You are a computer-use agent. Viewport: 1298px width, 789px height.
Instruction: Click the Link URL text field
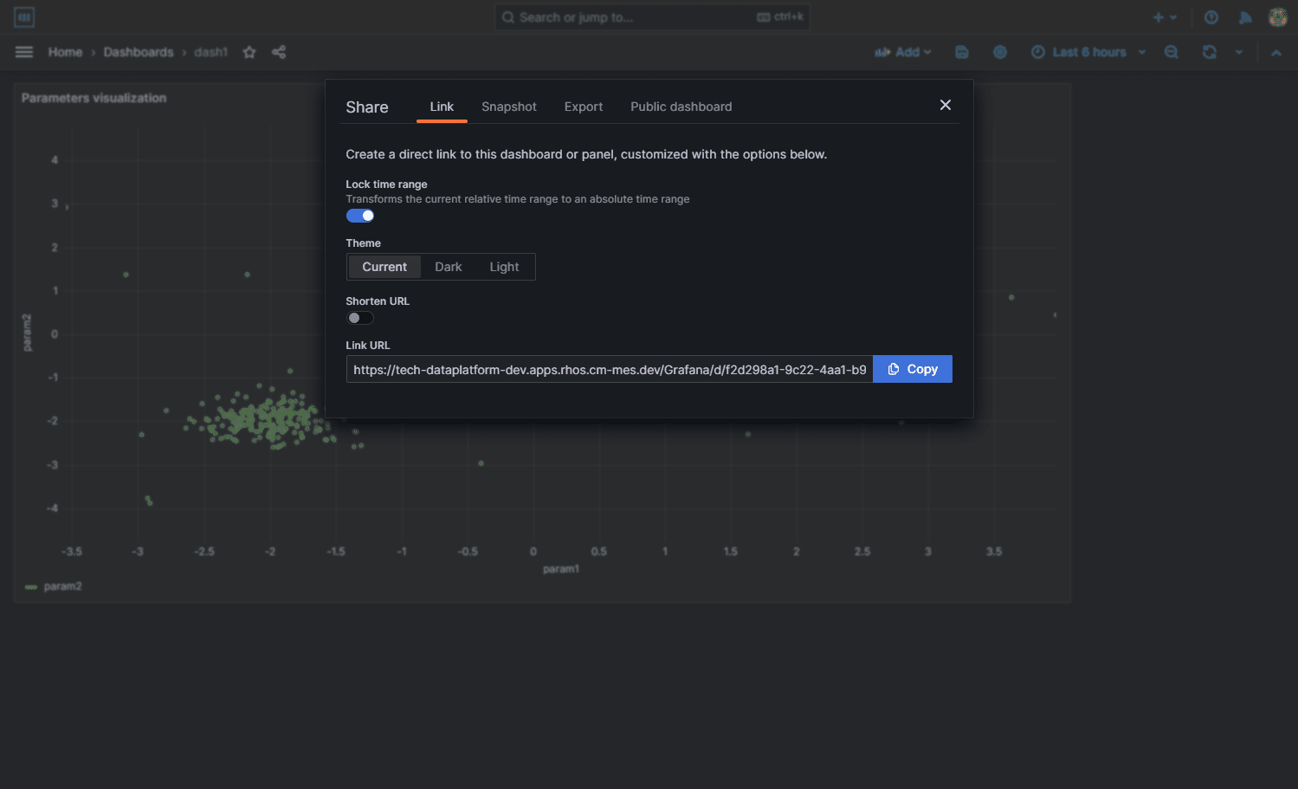610,369
